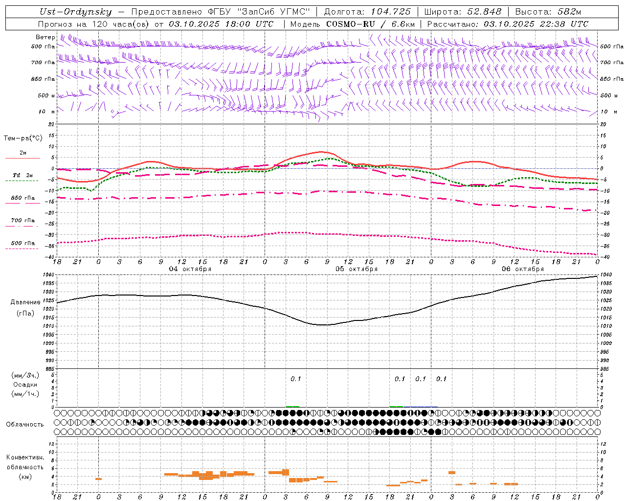
Task: Click the (мм/1ч.) precipitation unit label
Action: click(x=25, y=394)
